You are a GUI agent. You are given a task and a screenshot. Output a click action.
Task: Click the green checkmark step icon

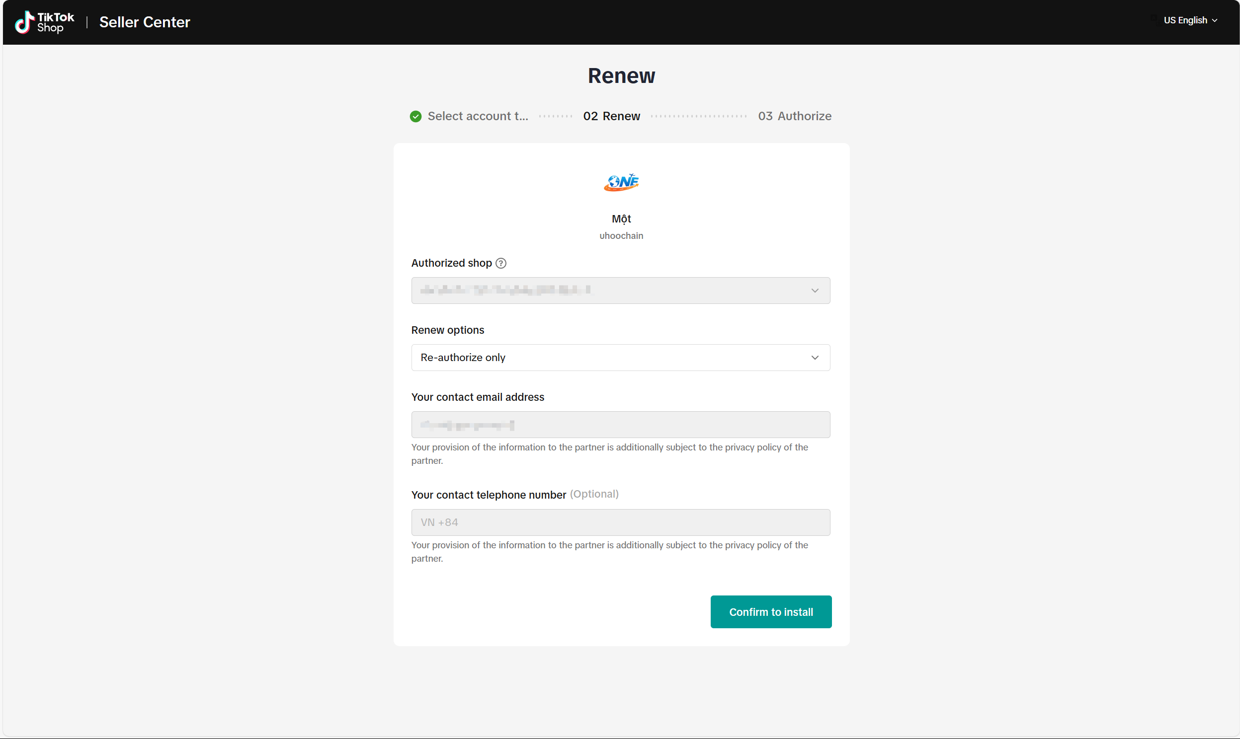click(415, 116)
